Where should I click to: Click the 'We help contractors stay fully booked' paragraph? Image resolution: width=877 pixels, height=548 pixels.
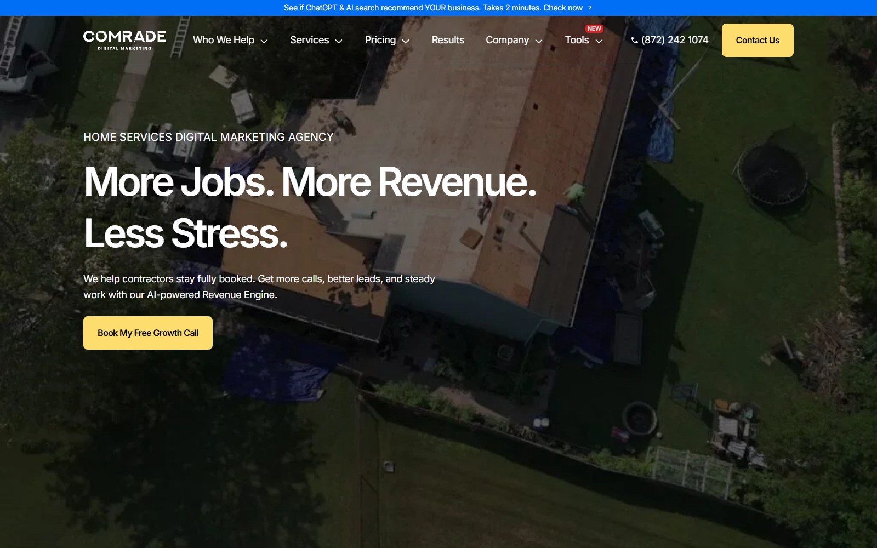pos(259,287)
